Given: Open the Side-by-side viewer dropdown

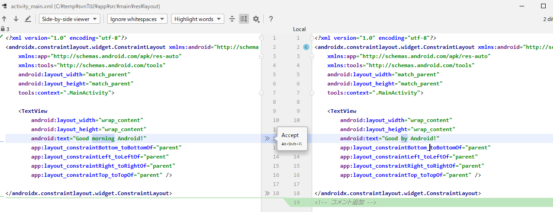Looking at the screenshot, I should point(70,19).
